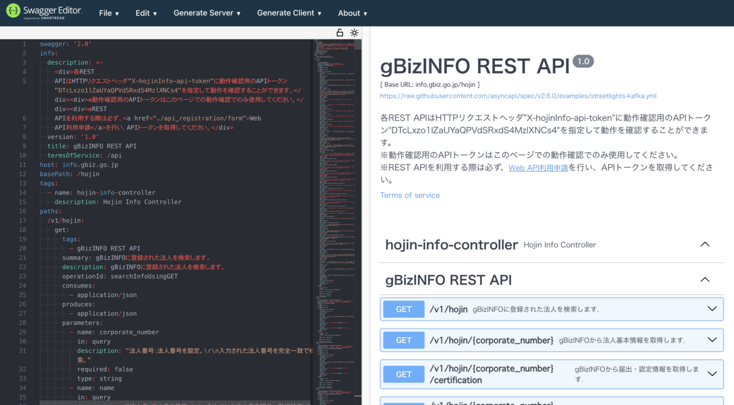The image size is (734, 405).
Task: Click the 'version: '1.0'' line
Action: [73, 136]
